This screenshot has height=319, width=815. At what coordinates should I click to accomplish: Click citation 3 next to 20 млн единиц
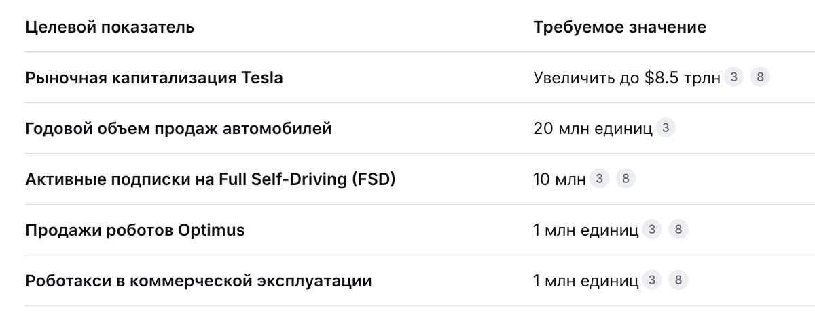click(x=666, y=128)
